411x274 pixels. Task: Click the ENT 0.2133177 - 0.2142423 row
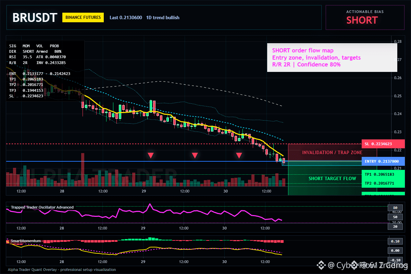tap(40, 74)
